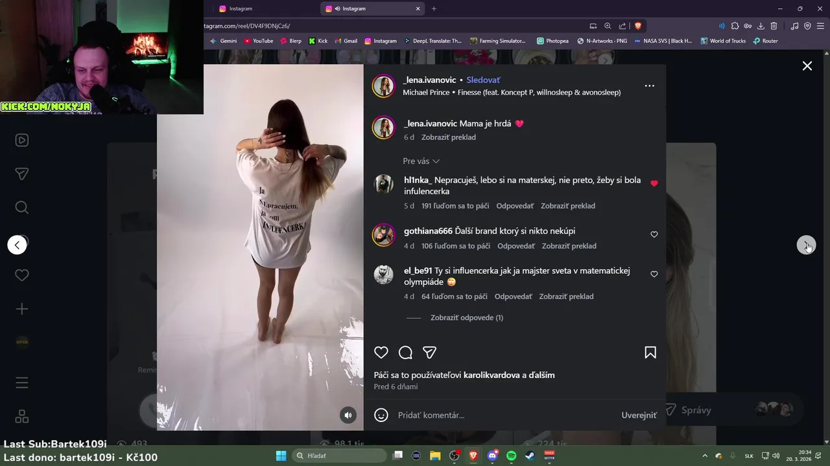Click the Brave Shields lion icon
Viewport: 830px width, 466px height.
(638, 26)
